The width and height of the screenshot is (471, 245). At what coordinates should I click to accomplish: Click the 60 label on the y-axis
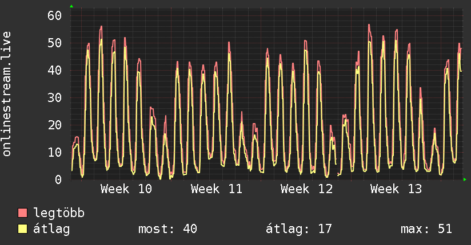point(54,15)
